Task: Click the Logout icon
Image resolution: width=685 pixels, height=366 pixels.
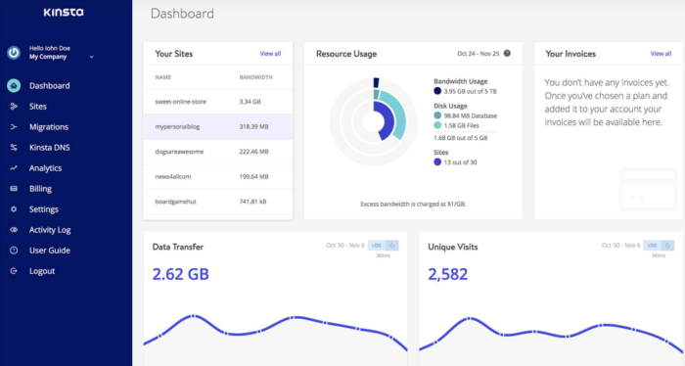Action: tap(14, 271)
